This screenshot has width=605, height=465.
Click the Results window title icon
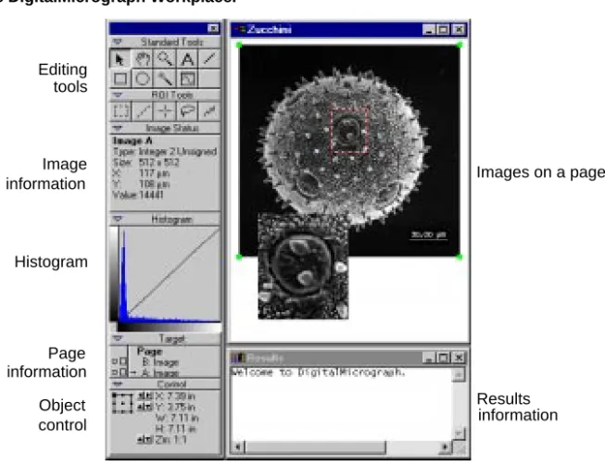click(238, 358)
